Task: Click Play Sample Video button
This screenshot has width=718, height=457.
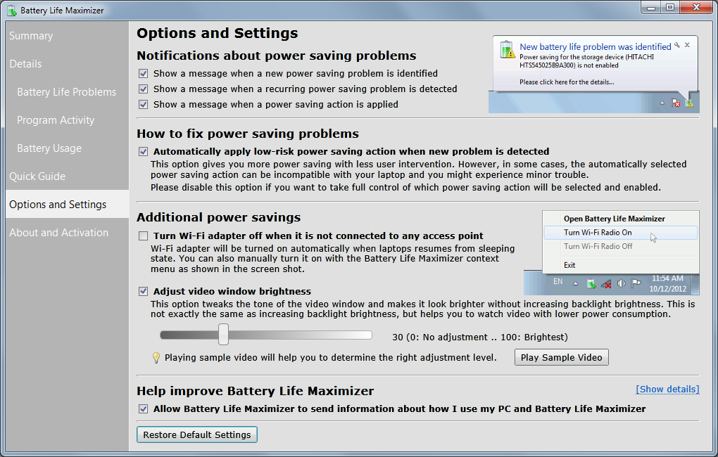Action: (x=562, y=357)
